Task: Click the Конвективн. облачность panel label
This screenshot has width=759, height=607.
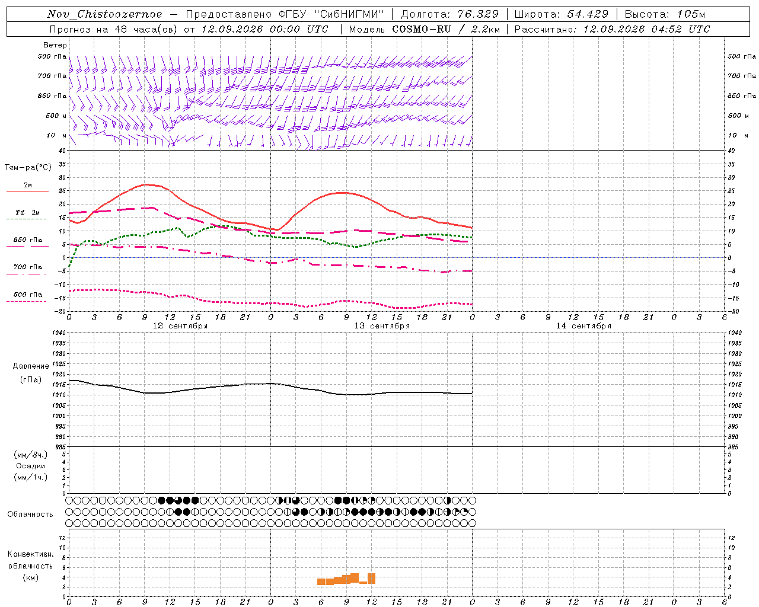Action: (x=30, y=566)
